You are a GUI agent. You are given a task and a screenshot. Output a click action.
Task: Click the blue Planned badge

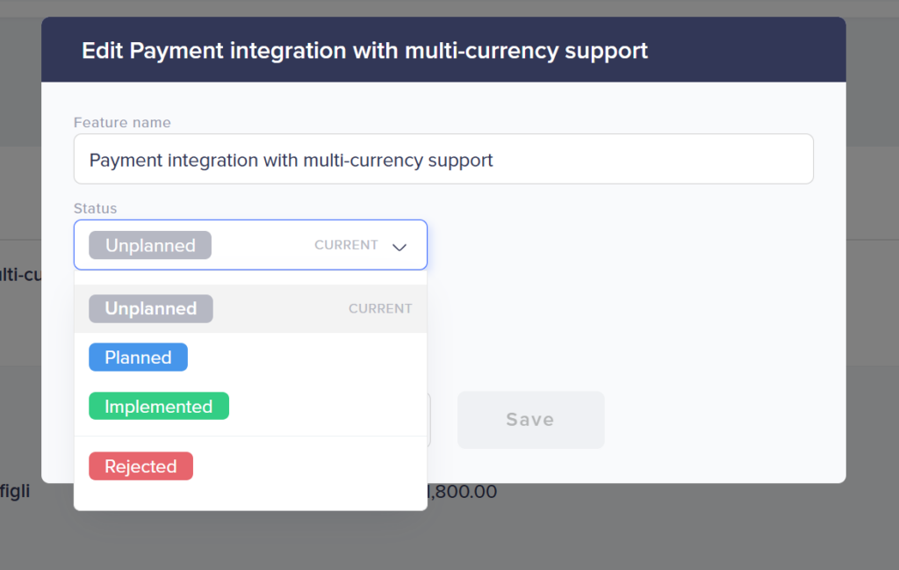tap(138, 357)
